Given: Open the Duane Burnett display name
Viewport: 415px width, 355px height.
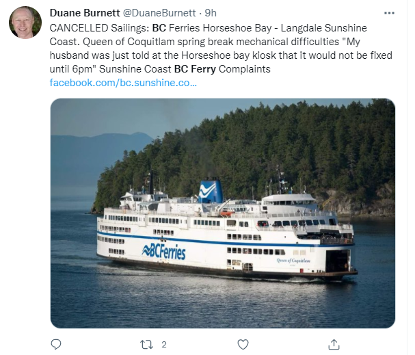Looking at the screenshot, I should click(85, 13).
